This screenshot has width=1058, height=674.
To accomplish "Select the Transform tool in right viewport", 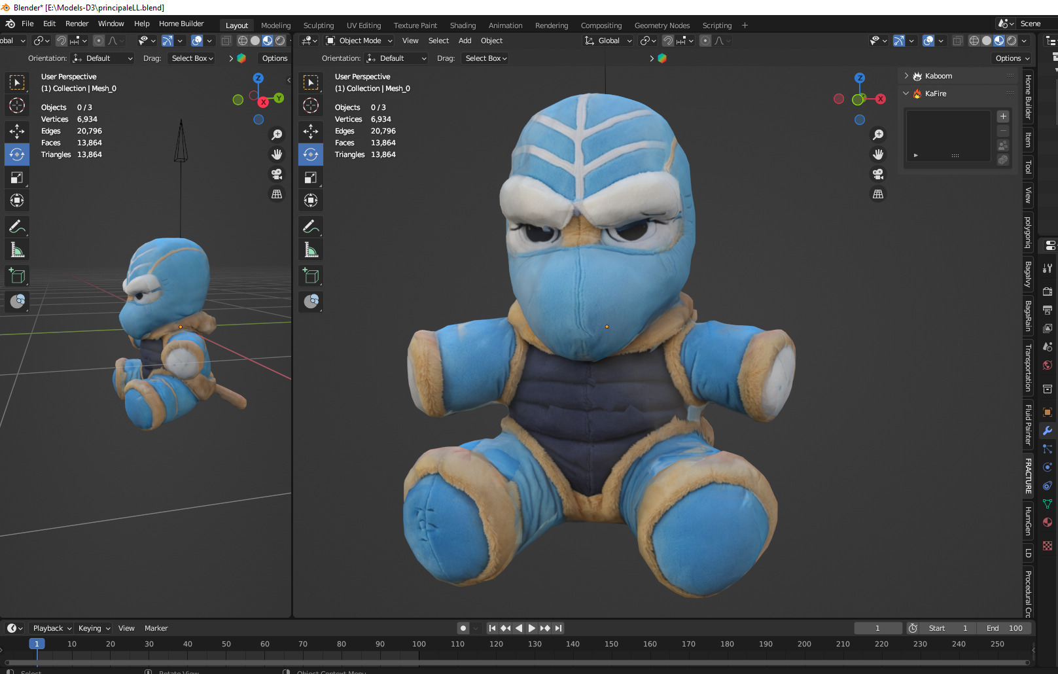I will (311, 200).
